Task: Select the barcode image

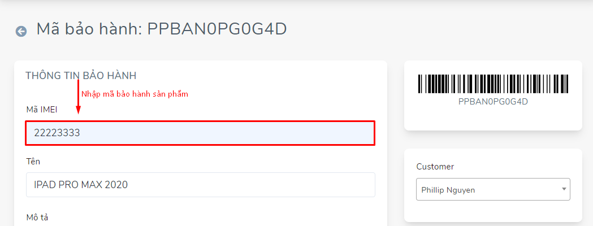Action: [493, 84]
